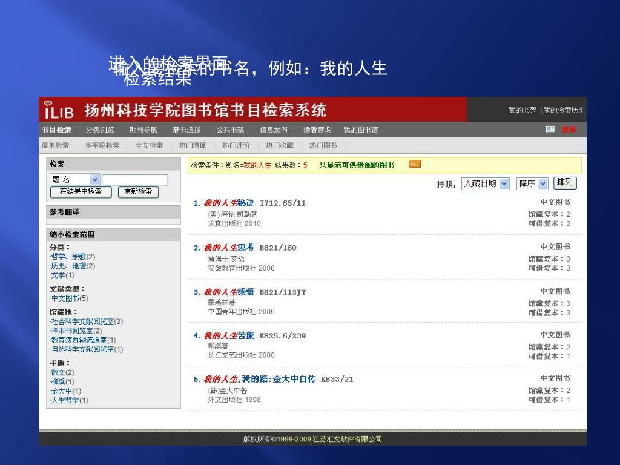620x465 pixels.
Task: Open the 降序 order dropdown
Action: [543, 183]
